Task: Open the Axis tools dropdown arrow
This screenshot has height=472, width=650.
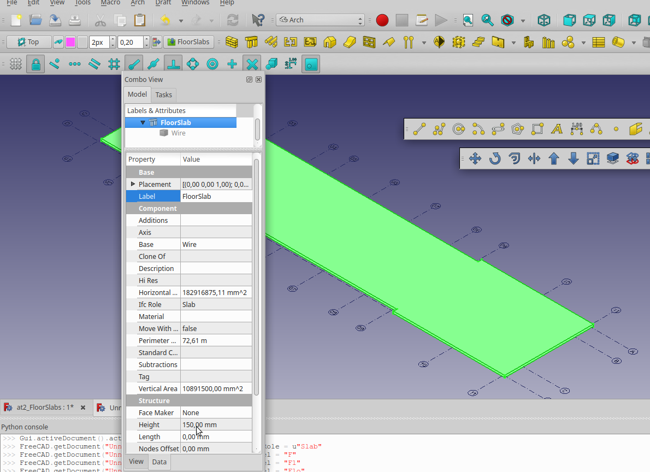Action: (424, 42)
